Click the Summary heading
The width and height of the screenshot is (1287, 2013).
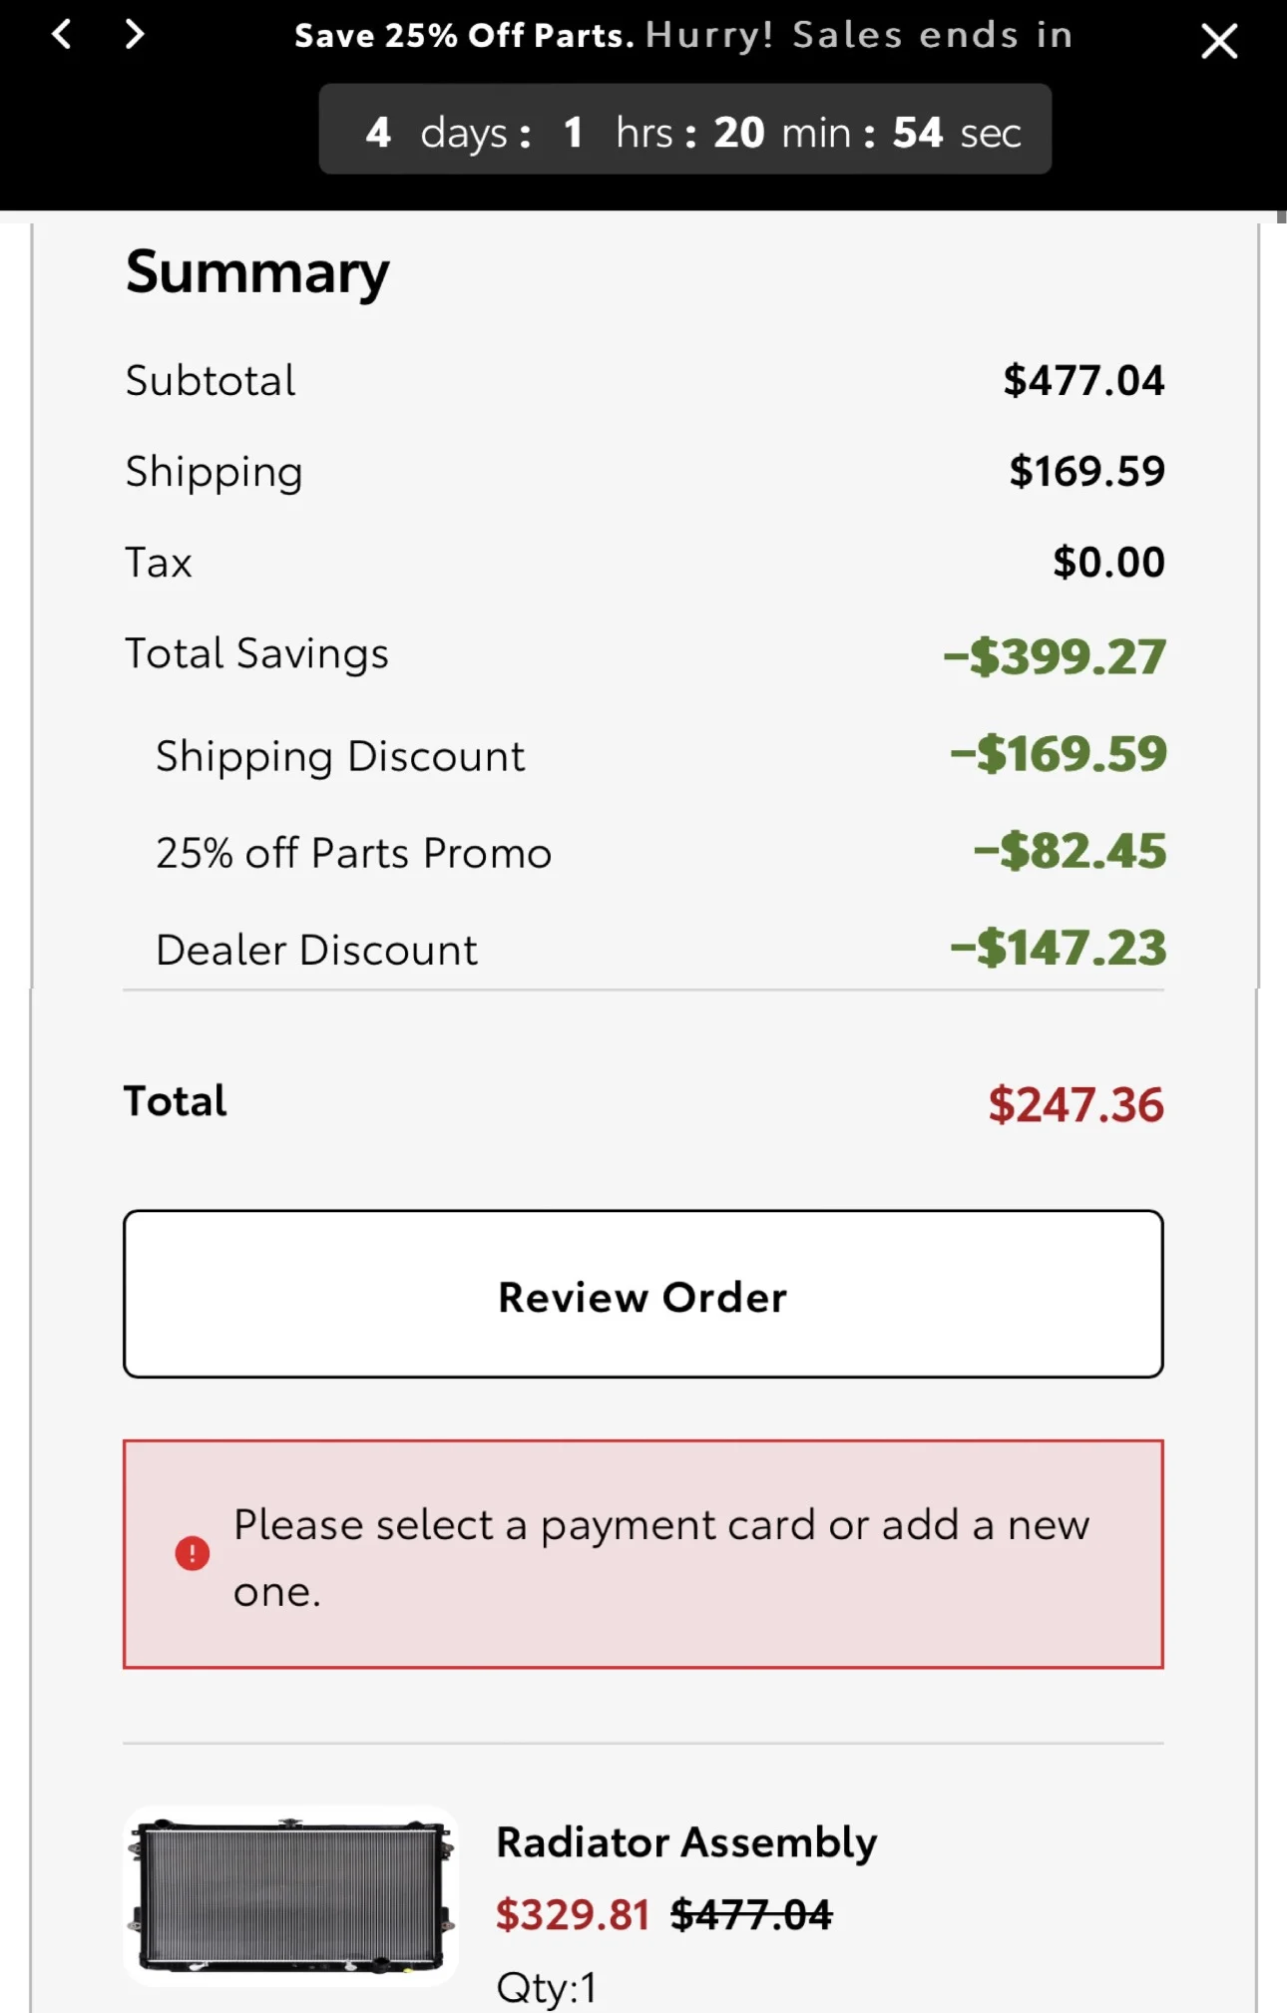(257, 271)
